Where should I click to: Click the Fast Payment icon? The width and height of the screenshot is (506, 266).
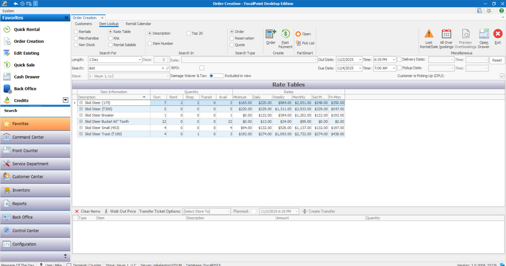coord(285,34)
